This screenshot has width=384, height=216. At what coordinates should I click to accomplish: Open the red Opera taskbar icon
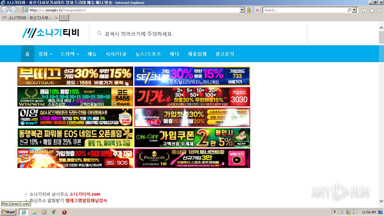click(x=64, y=212)
